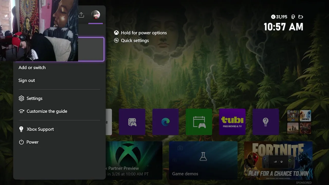Click the Quick settings view button icon
Screen dimensions: 329x185
[x=116, y=40]
